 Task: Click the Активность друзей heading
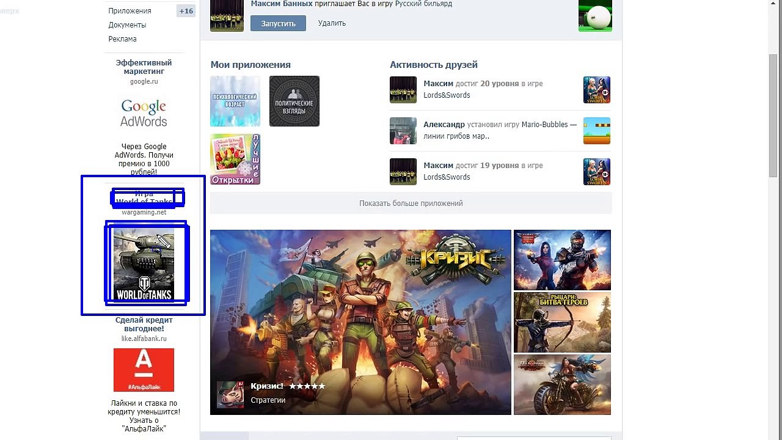tap(434, 65)
